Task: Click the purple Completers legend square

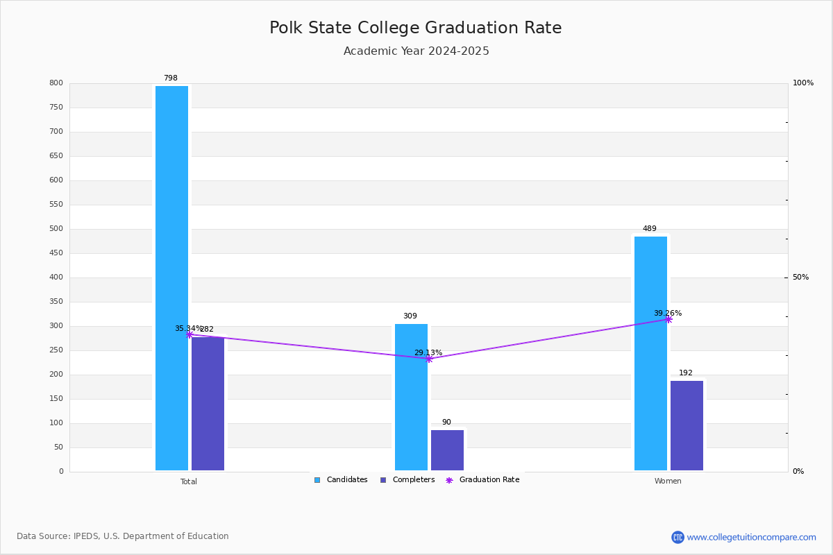Action: [383, 480]
